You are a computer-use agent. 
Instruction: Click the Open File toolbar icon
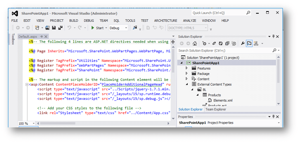click(x=47, y=28)
